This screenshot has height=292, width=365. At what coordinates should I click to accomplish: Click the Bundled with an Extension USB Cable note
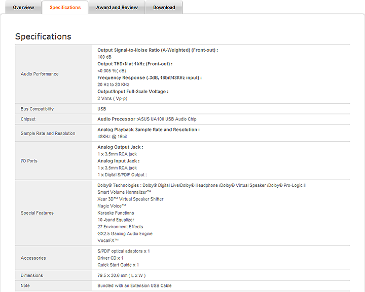(x=134, y=285)
